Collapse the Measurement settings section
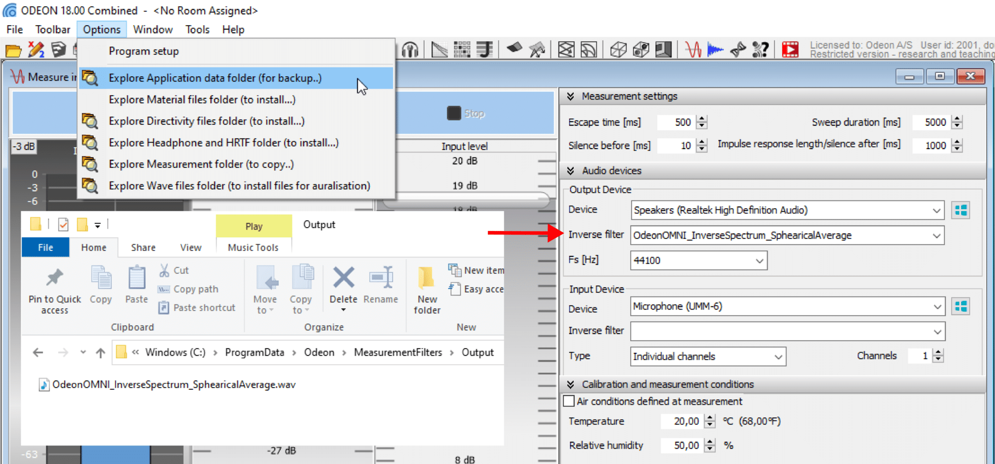This screenshot has width=995, height=464. click(x=571, y=97)
